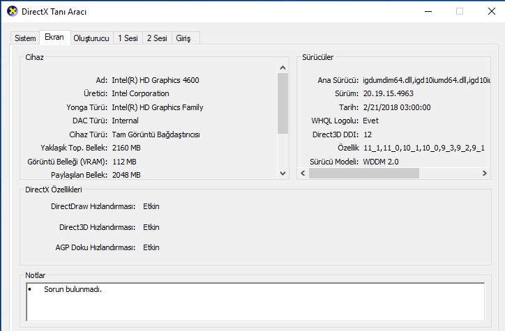Click the Notlar text box
This screenshot has width=505, height=331.
[255, 302]
